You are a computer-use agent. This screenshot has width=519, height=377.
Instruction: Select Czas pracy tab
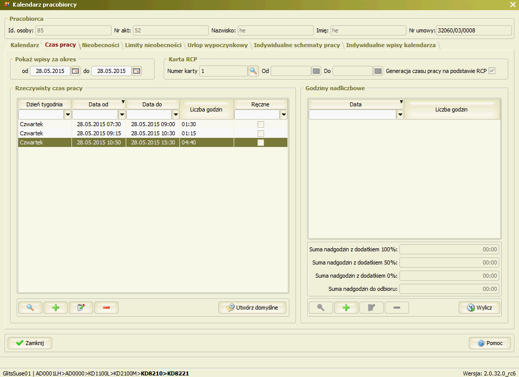[x=60, y=45]
